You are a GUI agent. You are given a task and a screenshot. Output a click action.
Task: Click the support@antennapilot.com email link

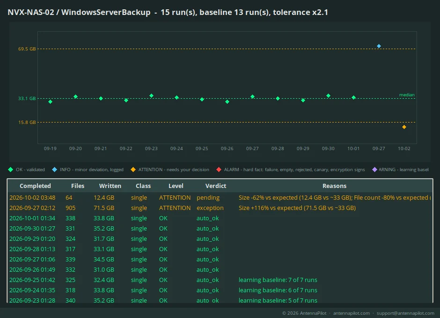tap(405, 313)
